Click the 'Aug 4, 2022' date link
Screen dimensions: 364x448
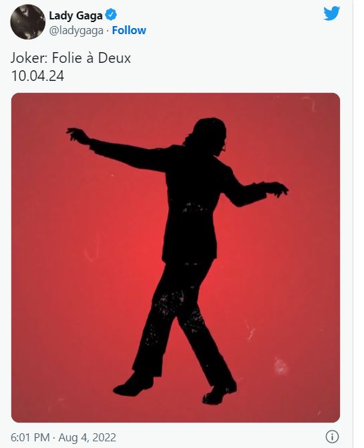[87, 437]
